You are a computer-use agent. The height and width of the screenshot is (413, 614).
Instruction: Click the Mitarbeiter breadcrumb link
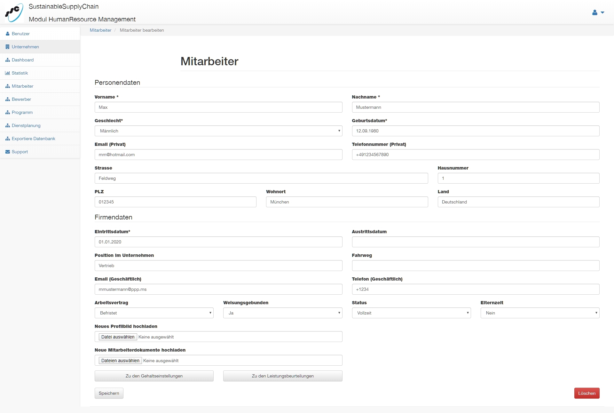(x=100, y=30)
